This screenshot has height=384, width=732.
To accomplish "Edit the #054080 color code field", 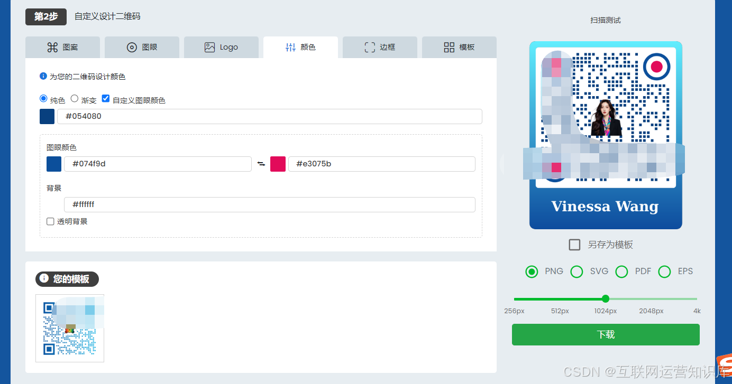I will (x=270, y=116).
